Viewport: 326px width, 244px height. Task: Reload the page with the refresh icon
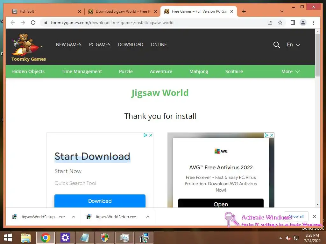tap(33, 23)
